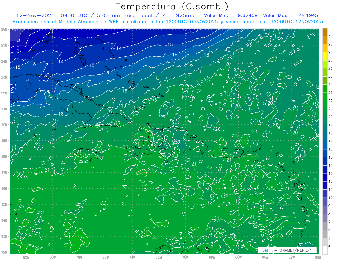Click the '16N' latitude axis label
Viewport: 338px width, 261px height.
[4, 188]
